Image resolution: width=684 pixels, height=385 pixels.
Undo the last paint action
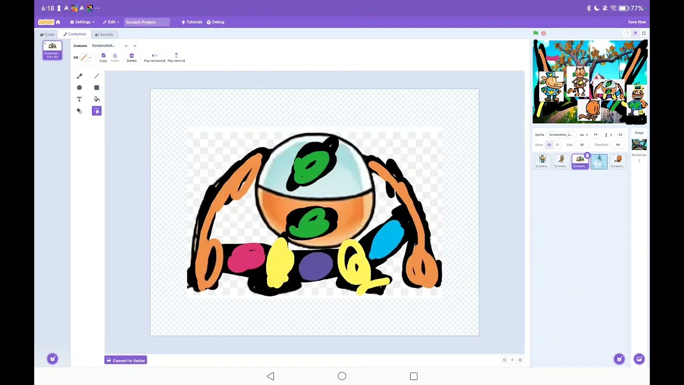coord(127,45)
